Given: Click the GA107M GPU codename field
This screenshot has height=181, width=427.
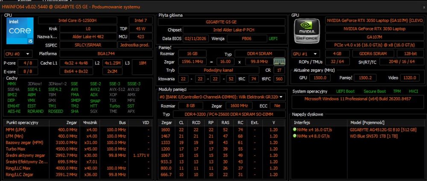Looking at the screenshot, I should [374, 37].
